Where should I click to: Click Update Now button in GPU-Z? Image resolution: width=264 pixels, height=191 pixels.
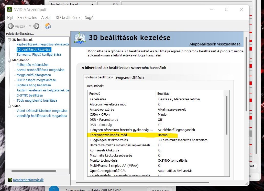pos(159,190)
